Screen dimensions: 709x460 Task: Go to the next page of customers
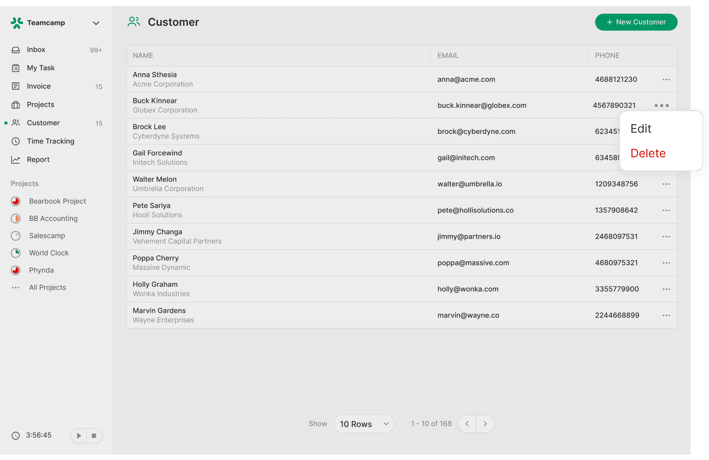click(485, 424)
